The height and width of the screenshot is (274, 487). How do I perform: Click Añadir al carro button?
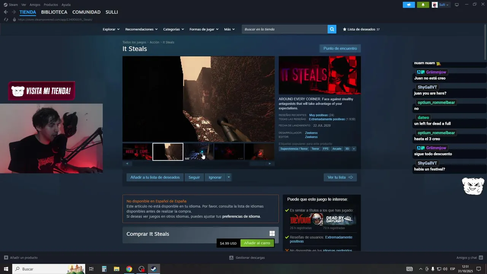(257, 243)
